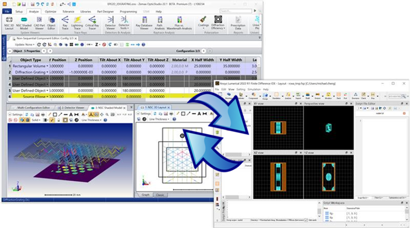Click the help icon in component editor toolbar
The image size is (410, 228).
pyautogui.click(x=143, y=45)
